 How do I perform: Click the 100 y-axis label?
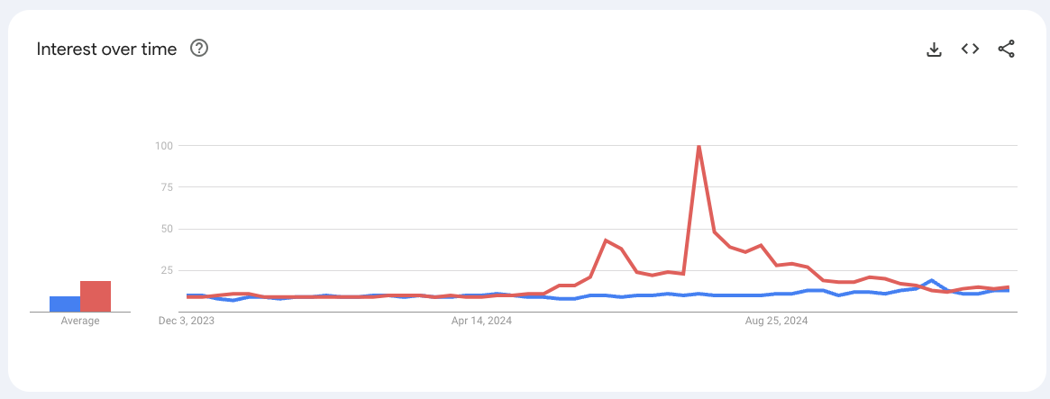[x=164, y=145]
